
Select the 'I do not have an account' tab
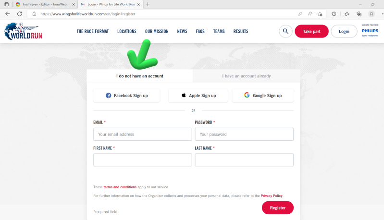[140, 76]
